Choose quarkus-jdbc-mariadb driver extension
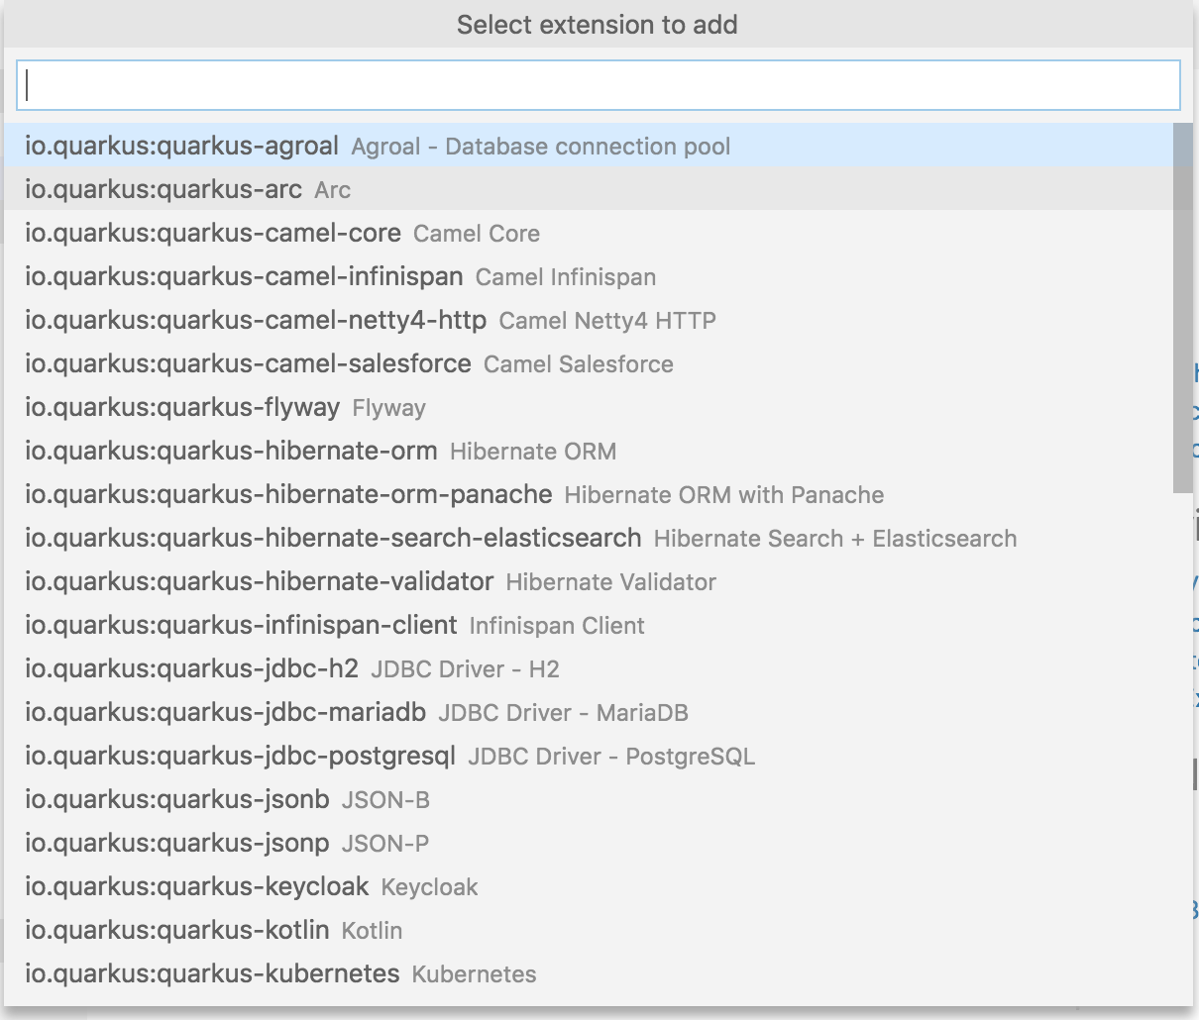The height and width of the screenshot is (1020, 1199). point(589,712)
